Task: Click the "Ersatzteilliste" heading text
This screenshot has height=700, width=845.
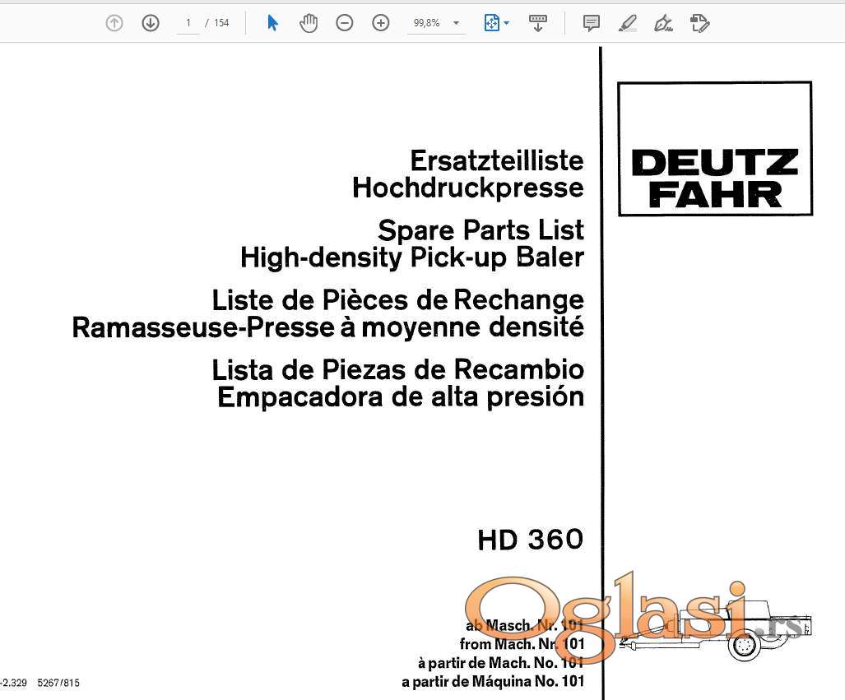Action: coord(497,160)
